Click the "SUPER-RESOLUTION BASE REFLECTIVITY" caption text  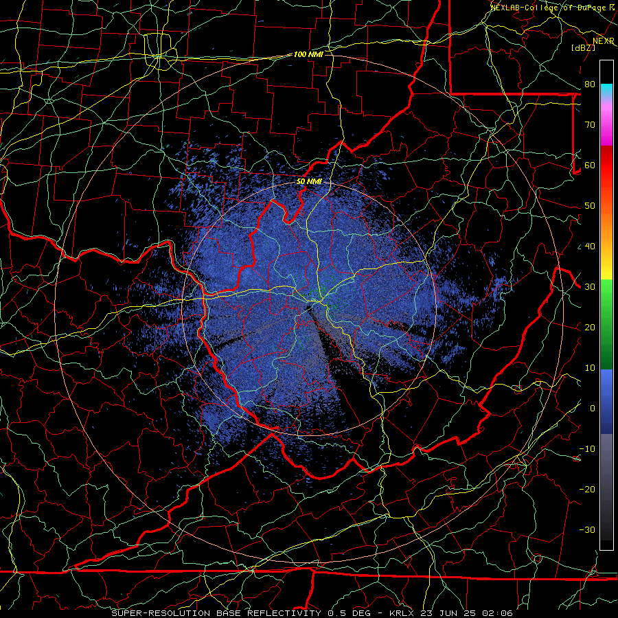[216, 613]
